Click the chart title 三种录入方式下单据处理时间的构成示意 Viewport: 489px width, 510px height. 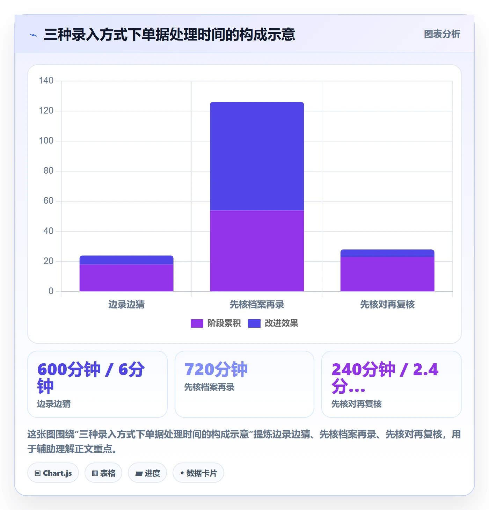tap(169, 35)
